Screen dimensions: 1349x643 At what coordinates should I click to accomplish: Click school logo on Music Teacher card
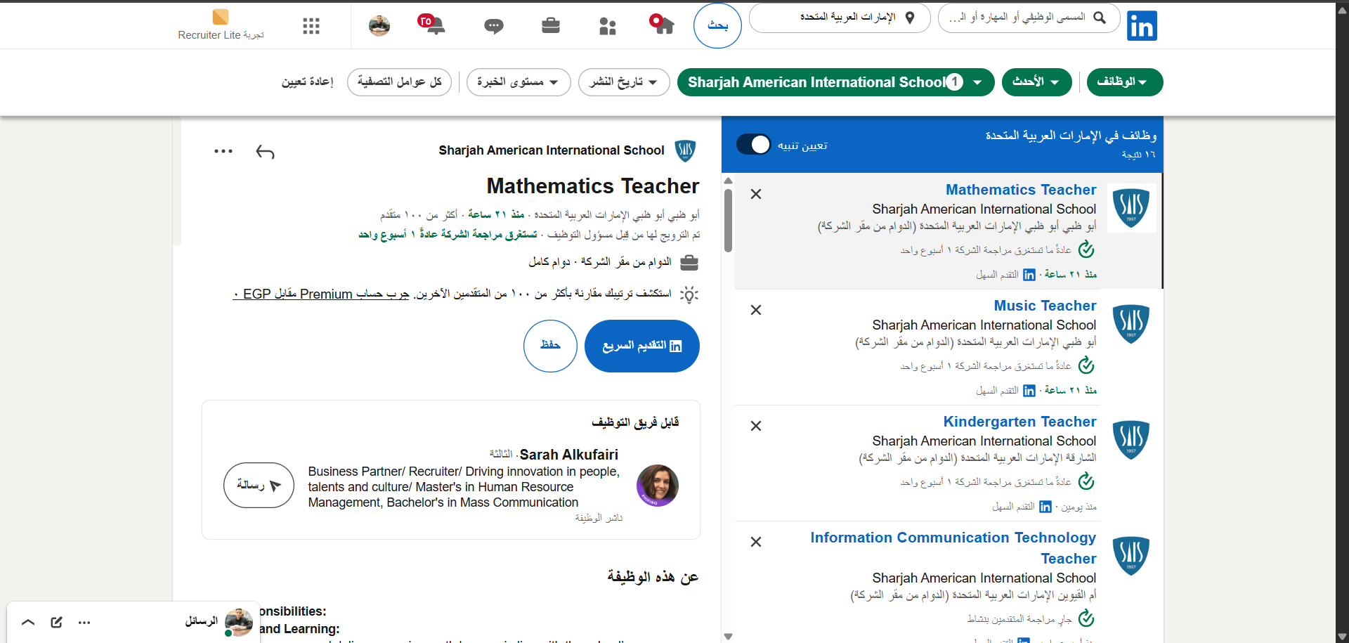[x=1131, y=324]
